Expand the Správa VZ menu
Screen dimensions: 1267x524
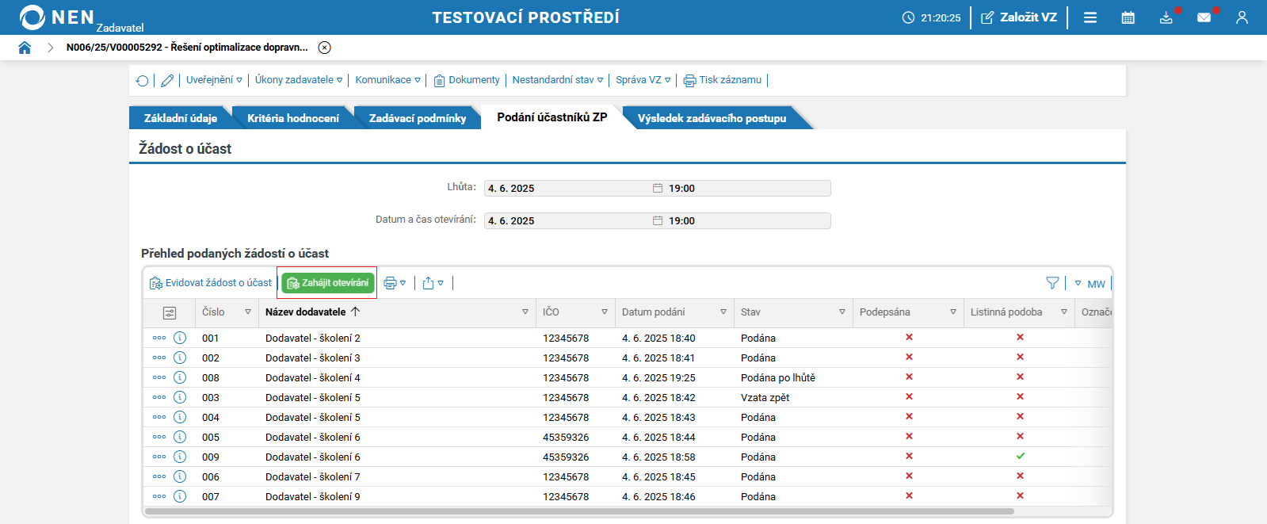point(643,80)
